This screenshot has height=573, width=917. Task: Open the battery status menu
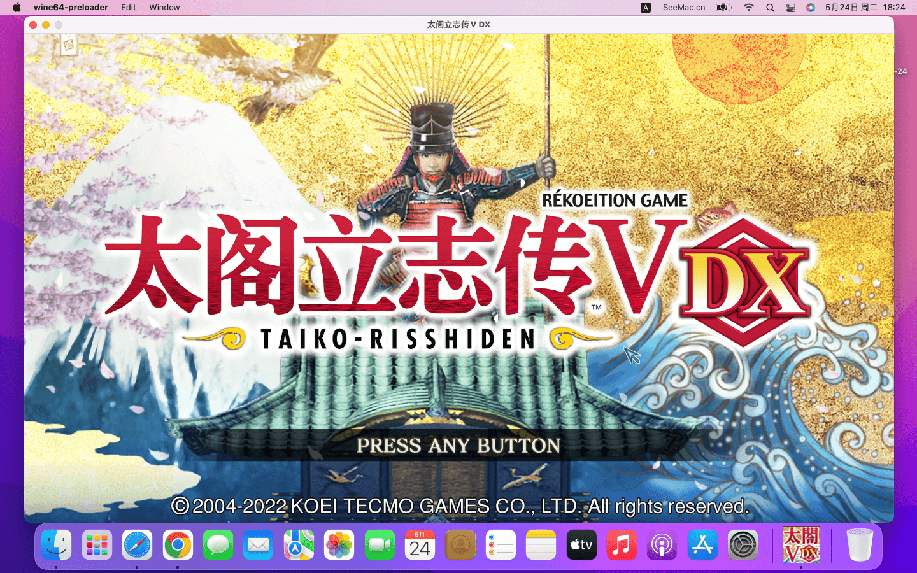pyautogui.click(x=723, y=8)
